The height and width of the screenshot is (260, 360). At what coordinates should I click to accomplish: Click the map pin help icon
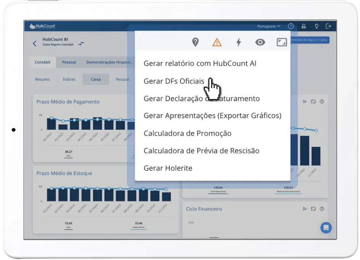click(x=195, y=42)
